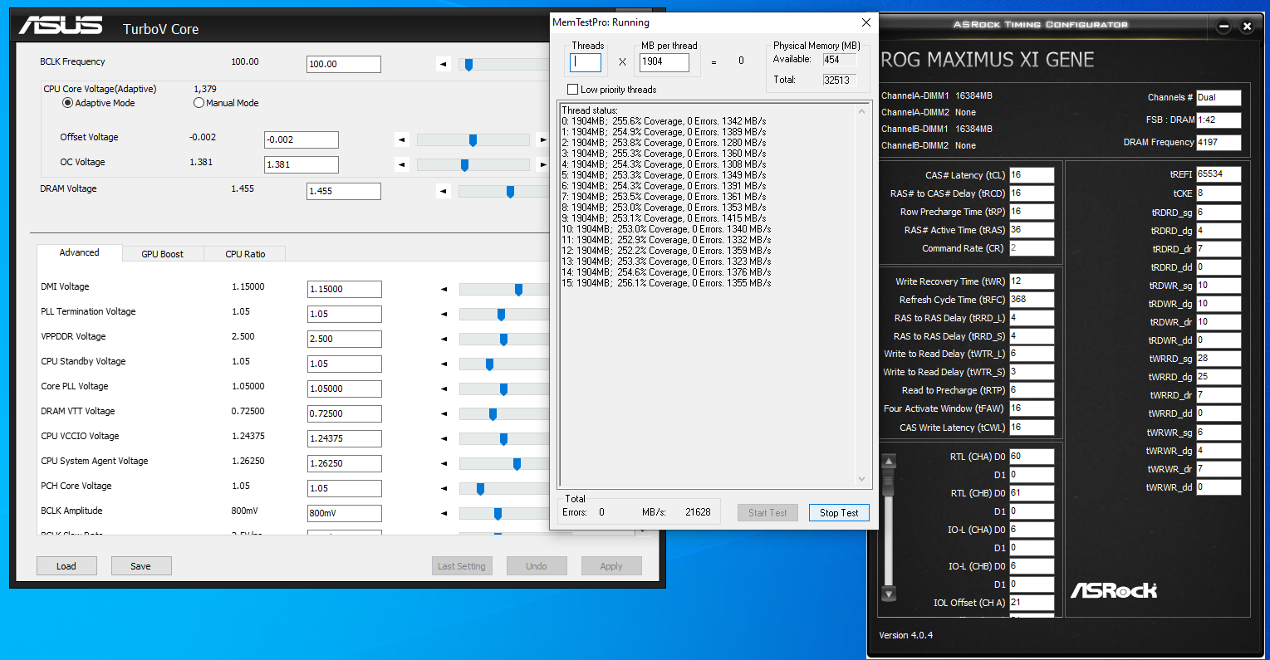Click the scroll-down arrow in ASRock timing panel
1270x660 pixels.
pyautogui.click(x=889, y=594)
